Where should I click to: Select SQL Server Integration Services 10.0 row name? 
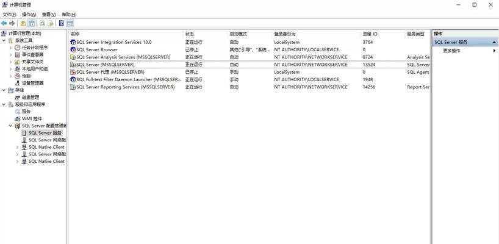click(114, 42)
